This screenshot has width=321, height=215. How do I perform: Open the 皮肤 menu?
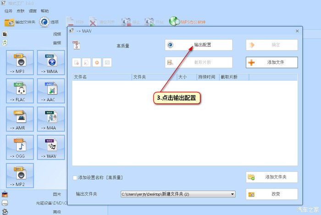[21, 11]
